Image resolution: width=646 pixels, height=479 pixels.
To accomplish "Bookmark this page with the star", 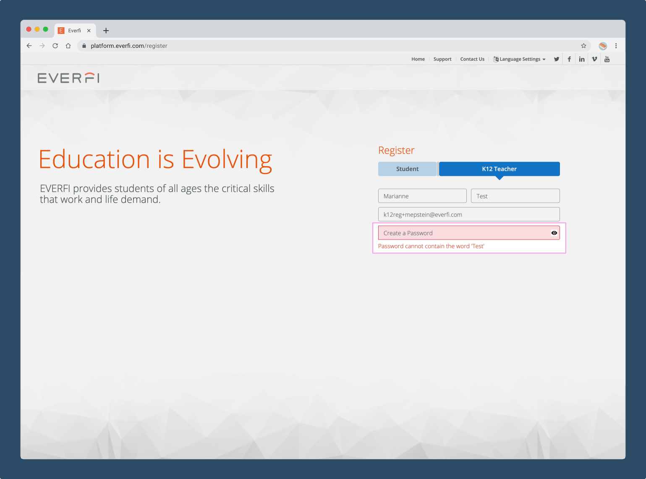I will click(583, 46).
